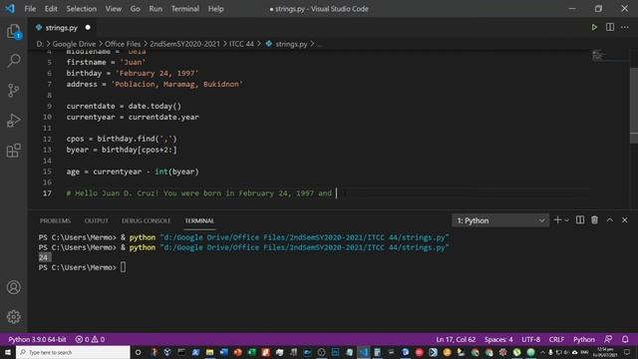Change line ending via 'CRLF'
Viewport: 638px width, 359px height.
point(556,339)
